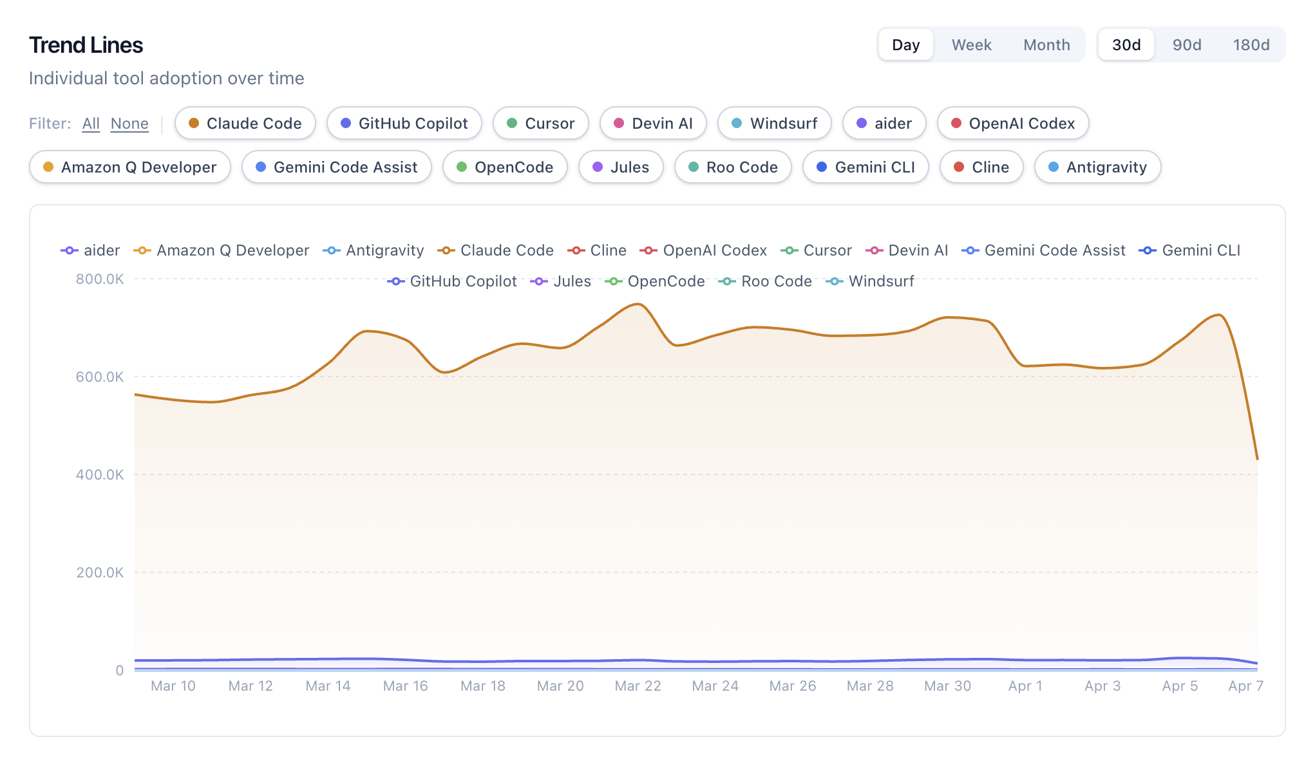Toggle the Cursor filter chip

pyautogui.click(x=541, y=123)
